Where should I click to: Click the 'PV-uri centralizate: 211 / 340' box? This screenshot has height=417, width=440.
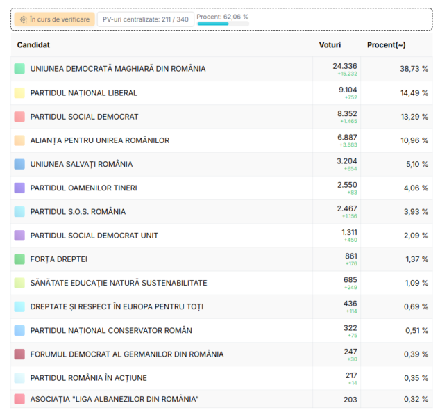click(145, 19)
